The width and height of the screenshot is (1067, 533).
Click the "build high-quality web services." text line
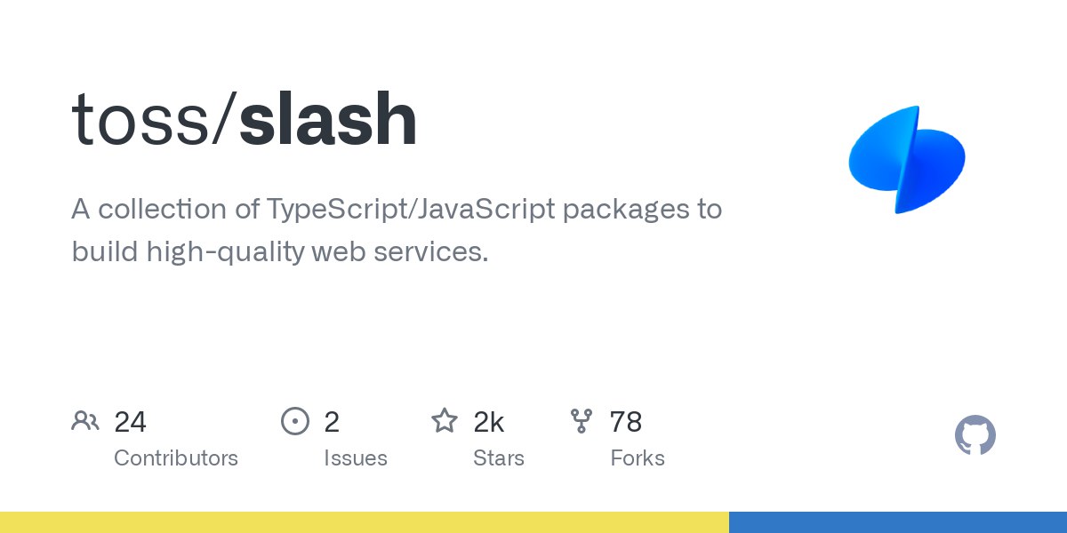click(x=280, y=251)
